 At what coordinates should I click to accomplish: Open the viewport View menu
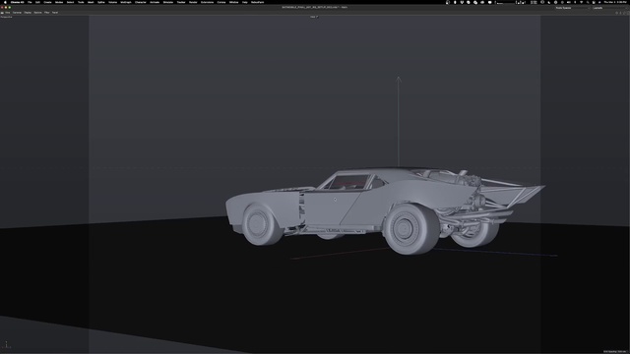click(x=7, y=13)
